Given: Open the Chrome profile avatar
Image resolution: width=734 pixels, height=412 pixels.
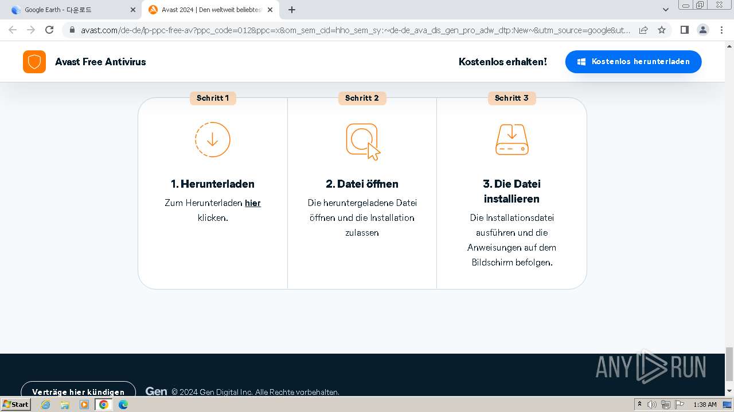Looking at the screenshot, I should 702,30.
